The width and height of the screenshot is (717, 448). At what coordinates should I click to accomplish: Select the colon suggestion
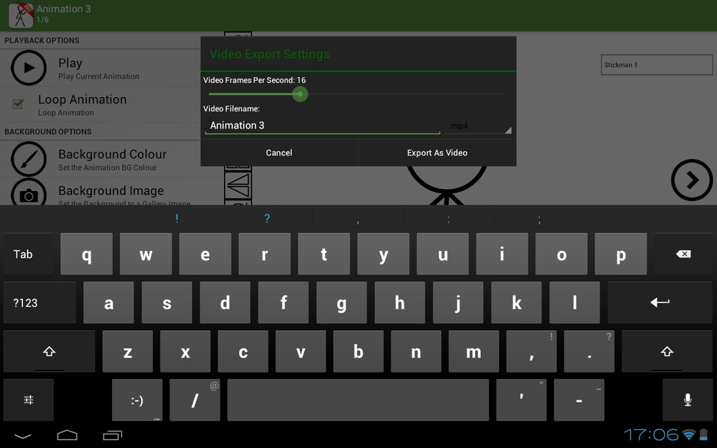tap(449, 219)
